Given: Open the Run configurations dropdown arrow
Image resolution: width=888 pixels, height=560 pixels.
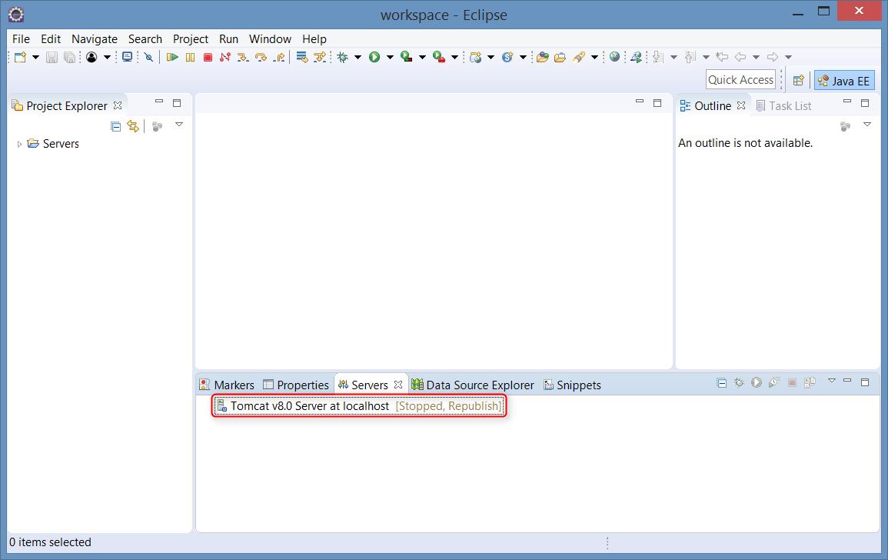Looking at the screenshot, I should click(x=390, y=57).
